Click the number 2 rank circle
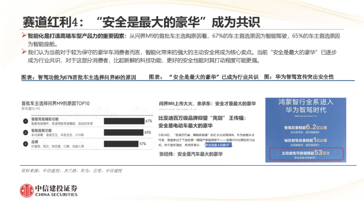Screen dimensions: 364x202 [26, 133]
